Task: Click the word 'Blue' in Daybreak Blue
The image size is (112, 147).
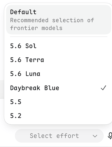Action: point(52,88)
